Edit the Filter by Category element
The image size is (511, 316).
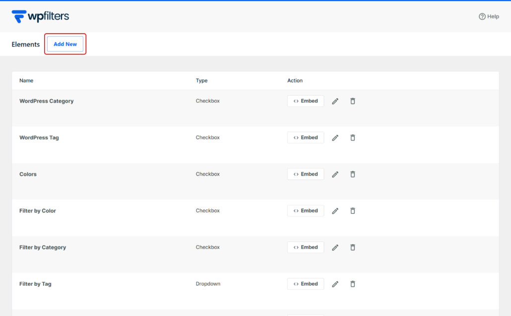point(335,248)
